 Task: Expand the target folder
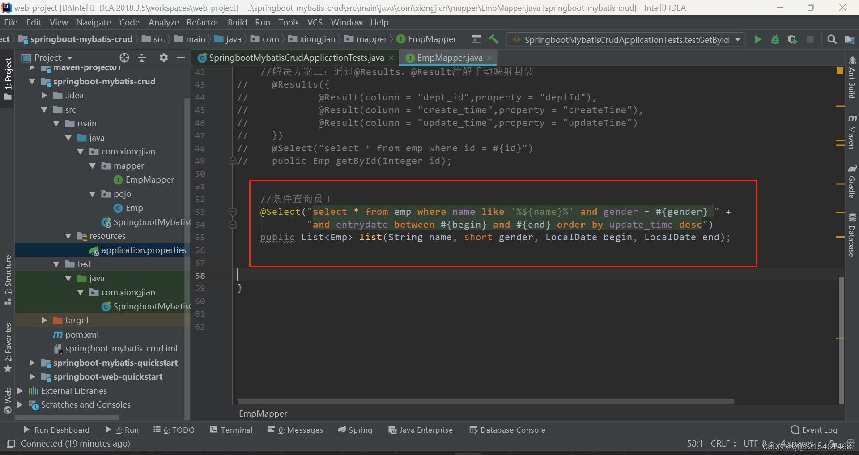click(44, 320)
